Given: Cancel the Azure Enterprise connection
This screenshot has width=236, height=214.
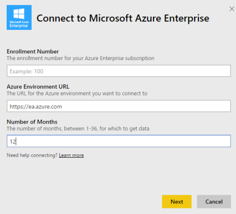Looking at the screenshot, I should click(214, 202).
